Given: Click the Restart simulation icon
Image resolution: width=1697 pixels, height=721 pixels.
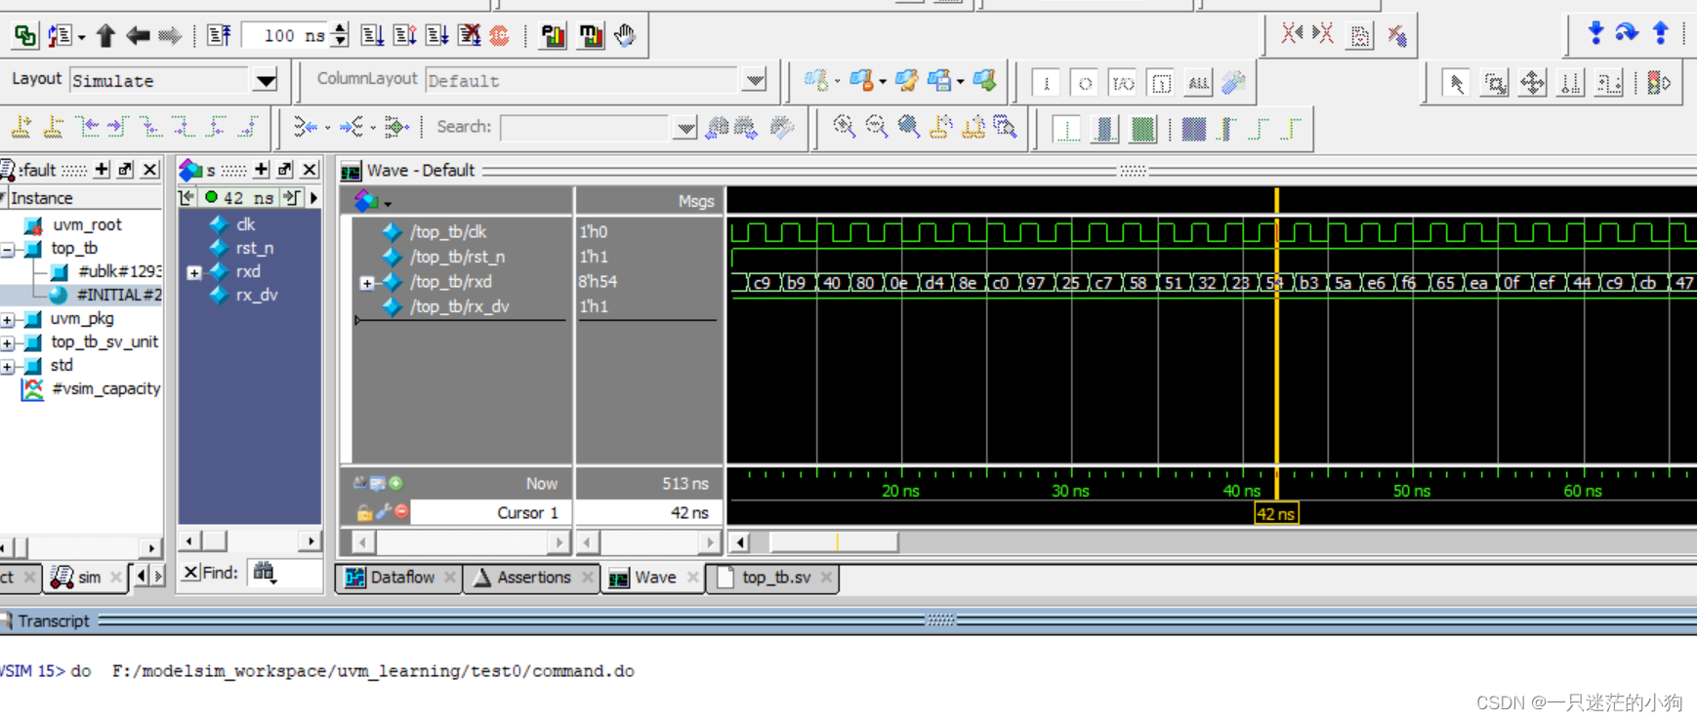Looking at the screenshot, I should [x=219, y=36].
